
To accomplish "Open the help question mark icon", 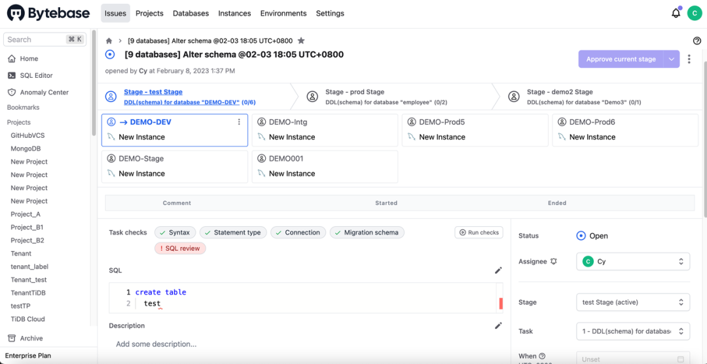I will [x=697, y=41].
